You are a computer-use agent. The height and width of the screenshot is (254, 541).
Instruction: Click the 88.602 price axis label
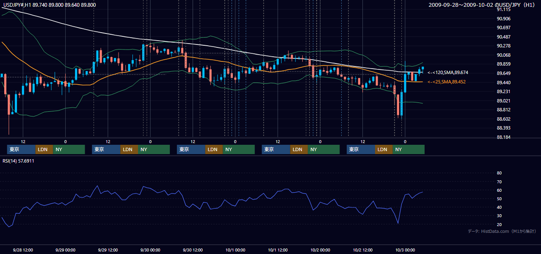pyautogui.click(x=503, y=119)
